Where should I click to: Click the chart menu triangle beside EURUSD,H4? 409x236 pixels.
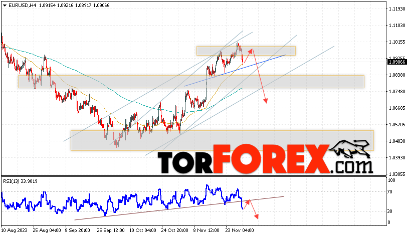click(5, 6)
